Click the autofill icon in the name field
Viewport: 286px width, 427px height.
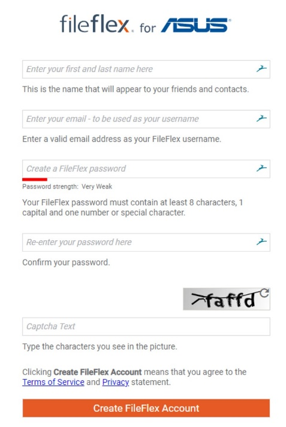point(261,69)
